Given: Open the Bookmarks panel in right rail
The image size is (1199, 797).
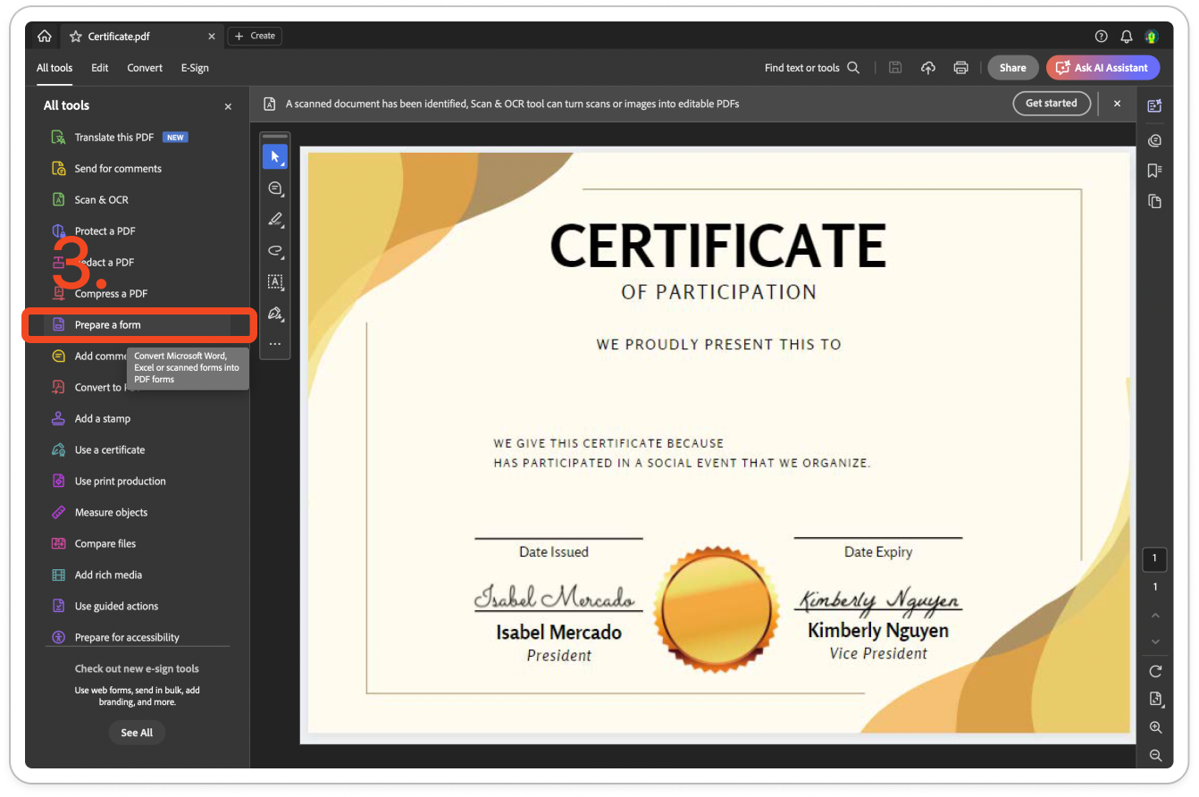Looking at the screenshot, I should pyautogui.click(x=1154, y=171).
